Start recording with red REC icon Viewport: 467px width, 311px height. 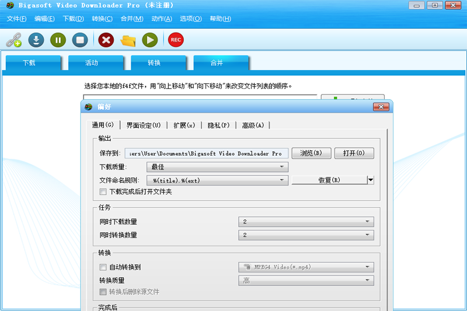coord(176,40)
